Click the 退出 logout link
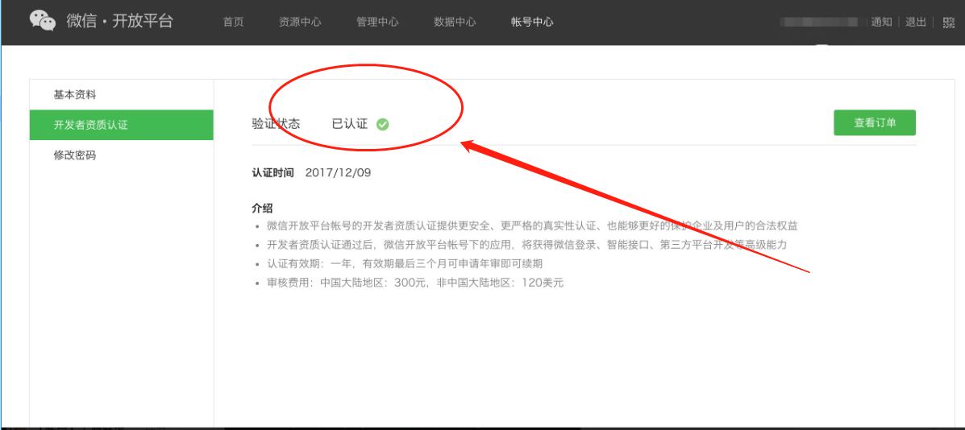Image resolution: width=965 pixels, height=430 pixels. coord(916,22)
